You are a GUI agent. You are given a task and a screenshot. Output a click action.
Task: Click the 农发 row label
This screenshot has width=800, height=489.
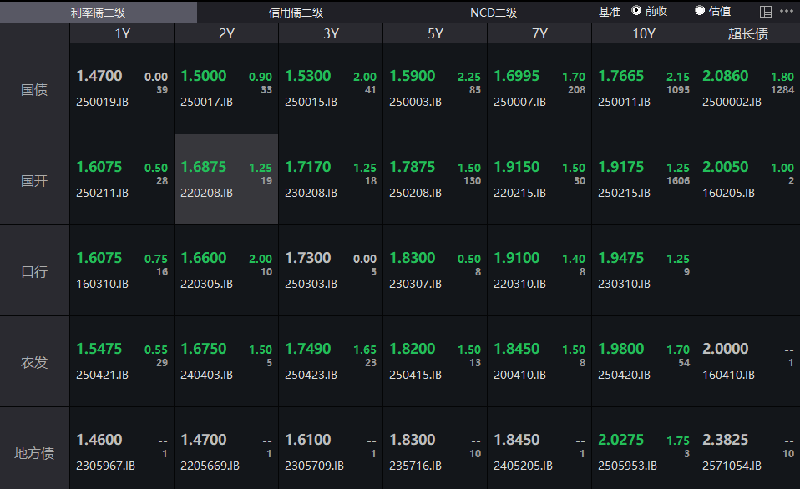[x=34, y=362]
